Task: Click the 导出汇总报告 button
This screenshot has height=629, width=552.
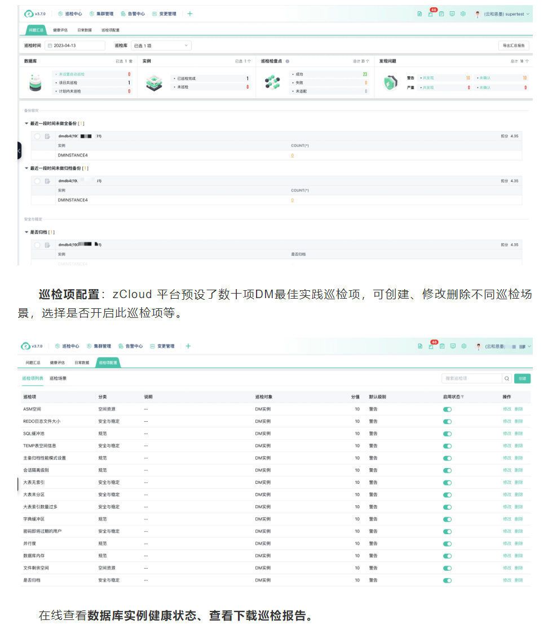Action: pos(513,46)
